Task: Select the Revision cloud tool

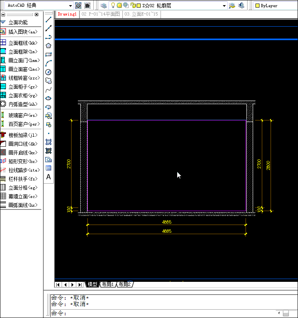Action: point(48,81)
